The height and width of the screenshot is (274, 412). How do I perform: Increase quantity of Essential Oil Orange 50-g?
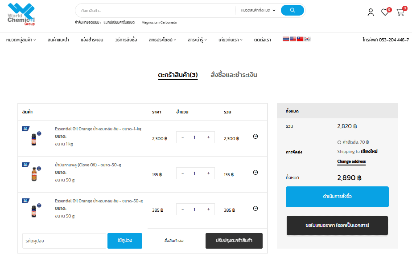(208, 210)
